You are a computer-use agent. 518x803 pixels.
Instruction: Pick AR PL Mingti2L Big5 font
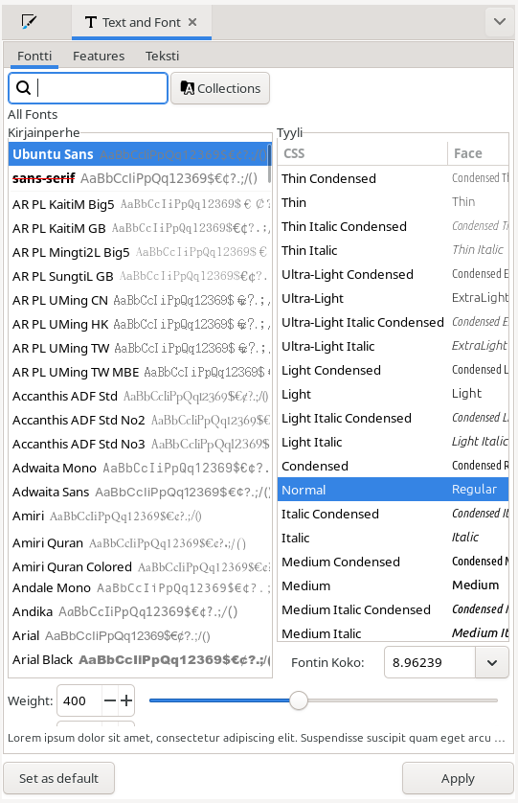pos(138,252)
